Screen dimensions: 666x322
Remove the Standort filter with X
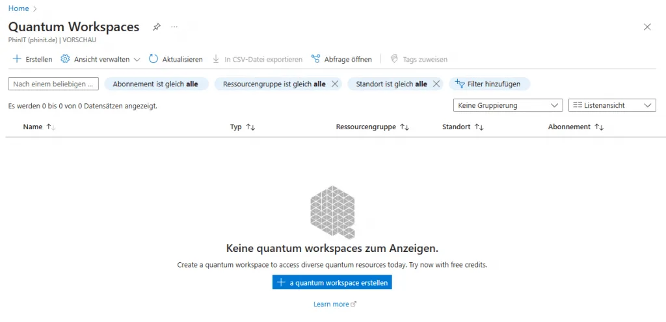tap(436, 84)
